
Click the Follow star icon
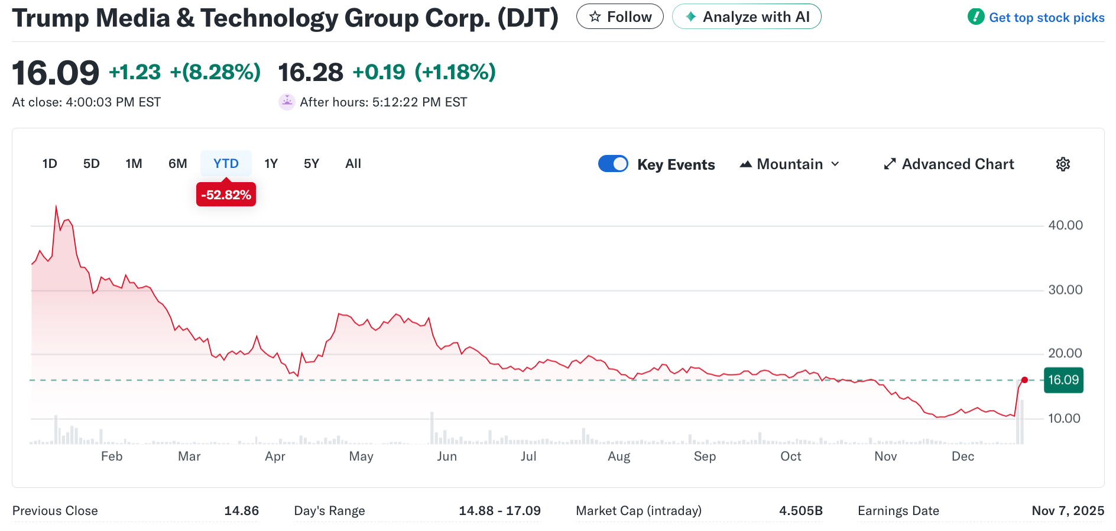595,17
